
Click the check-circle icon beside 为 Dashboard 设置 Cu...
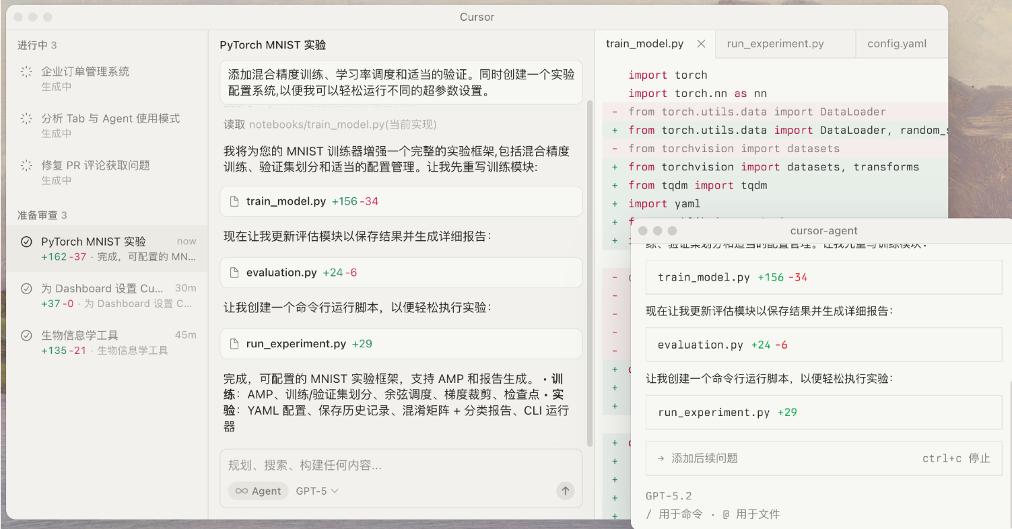pos(26,289)
